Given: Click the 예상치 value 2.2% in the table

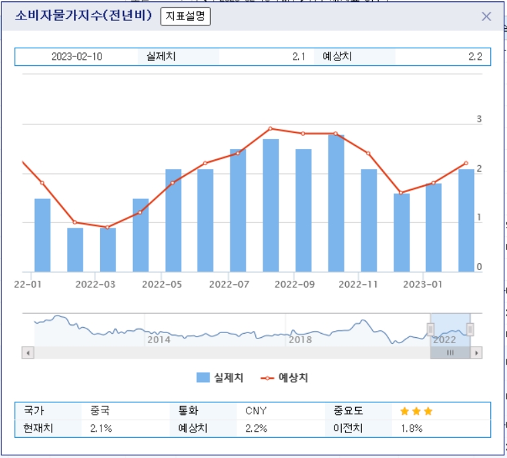Looking at the screenshot, I should point(256,428).
